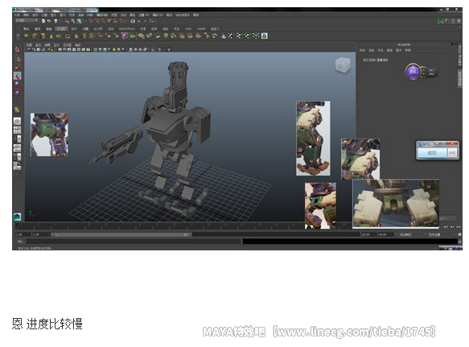
Task: Toggle the yellow use-all-lights panel icon
Action: pyautogui.click(x=114, y=49)
